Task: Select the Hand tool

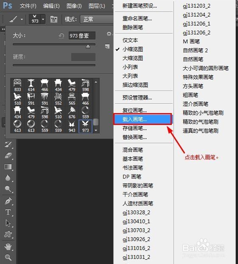Action: coord(8,247)
